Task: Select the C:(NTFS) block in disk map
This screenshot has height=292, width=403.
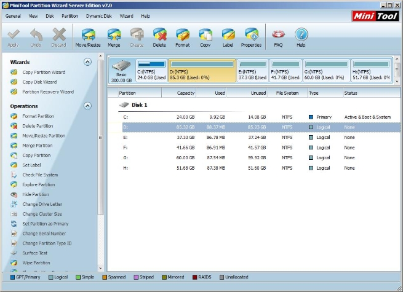Action: 151,71
